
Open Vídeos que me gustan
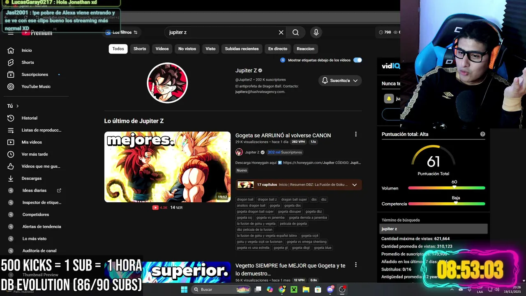click(41, 166)
